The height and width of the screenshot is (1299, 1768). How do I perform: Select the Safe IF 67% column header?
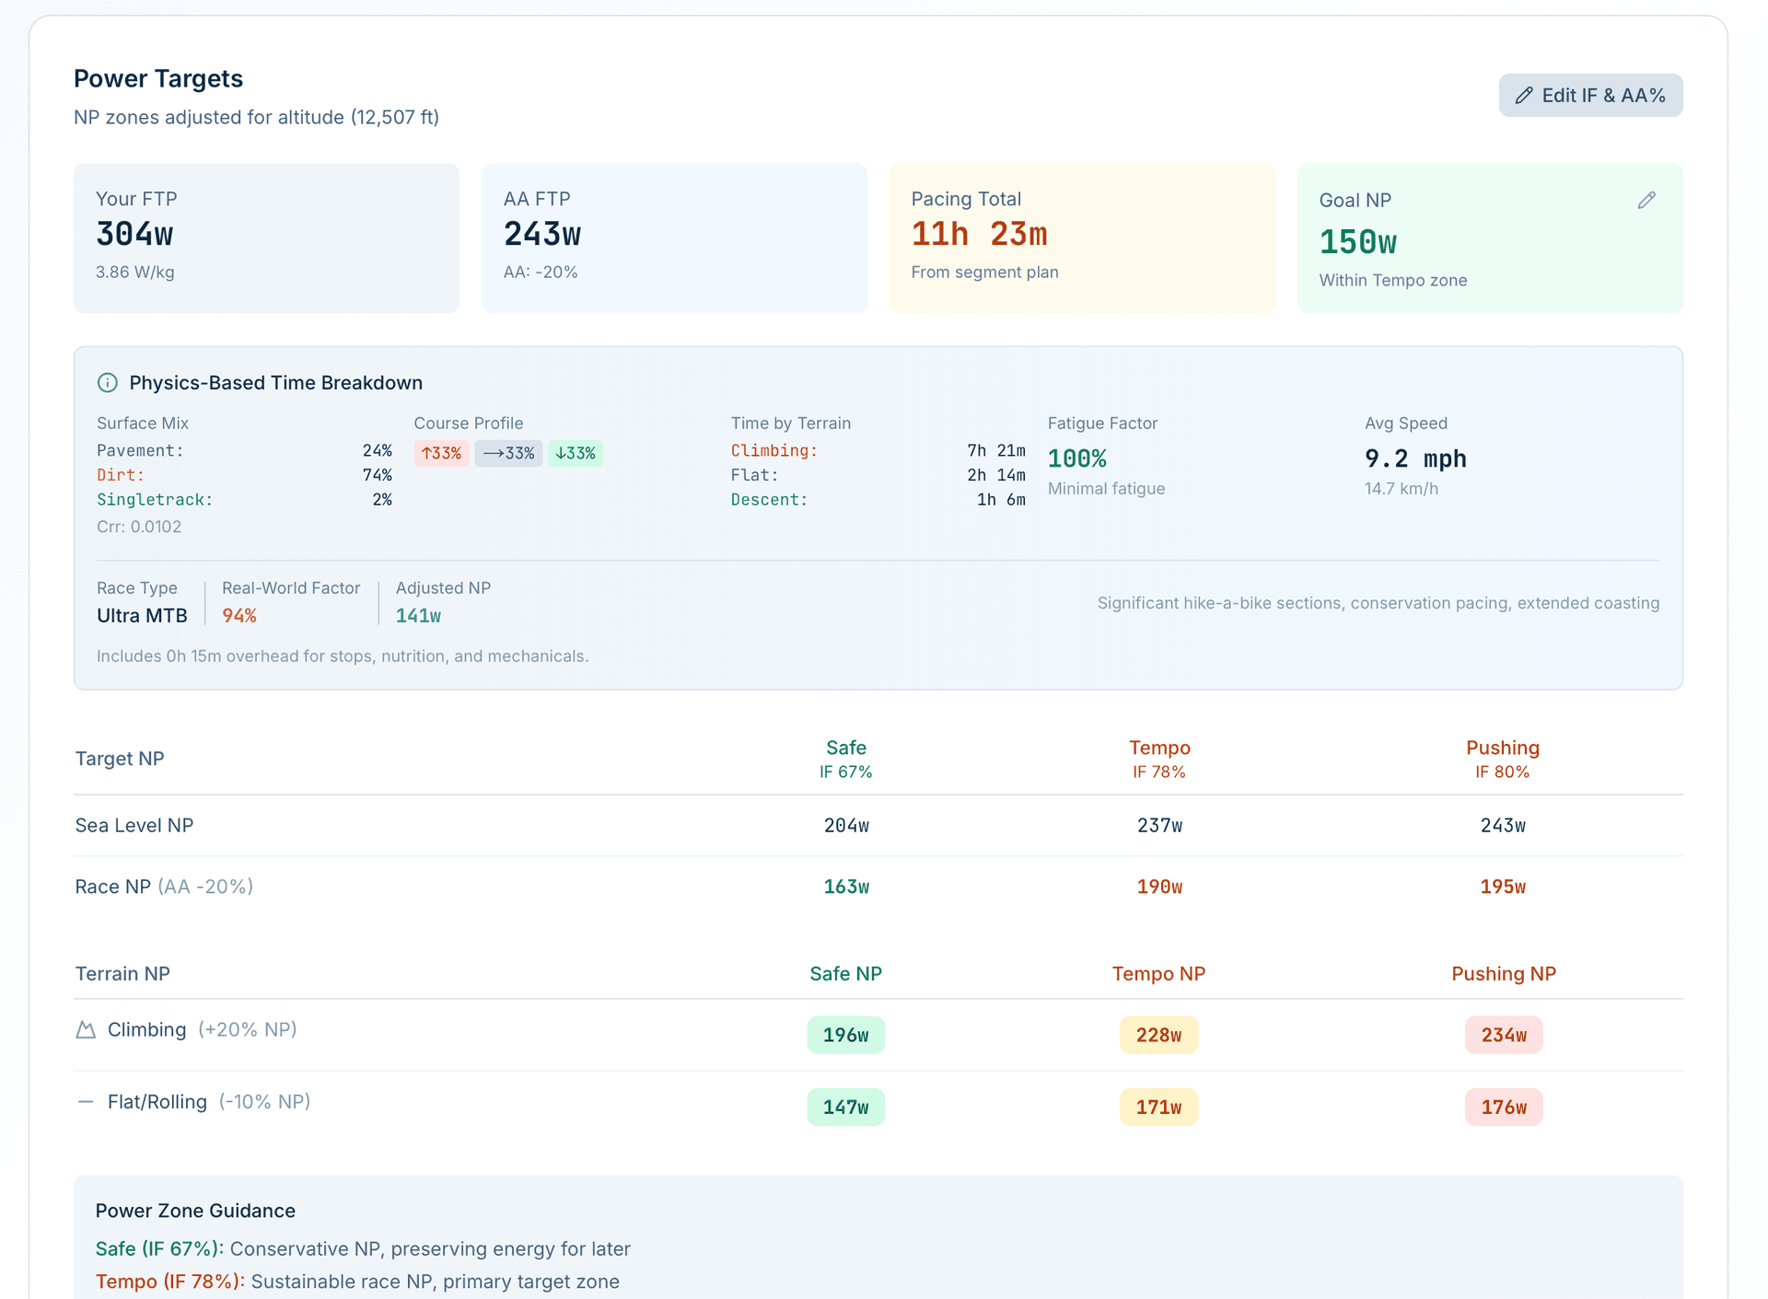click(x=845, y=759)
